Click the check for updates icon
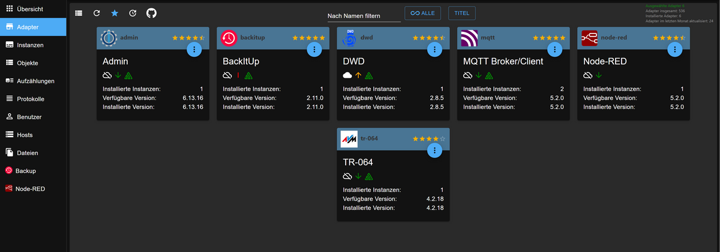The width and height of the screenshot is (720, 252). coord(133,13)
